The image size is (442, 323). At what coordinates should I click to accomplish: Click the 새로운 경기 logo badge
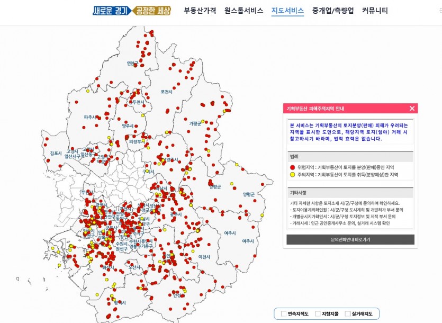point(112,11)
